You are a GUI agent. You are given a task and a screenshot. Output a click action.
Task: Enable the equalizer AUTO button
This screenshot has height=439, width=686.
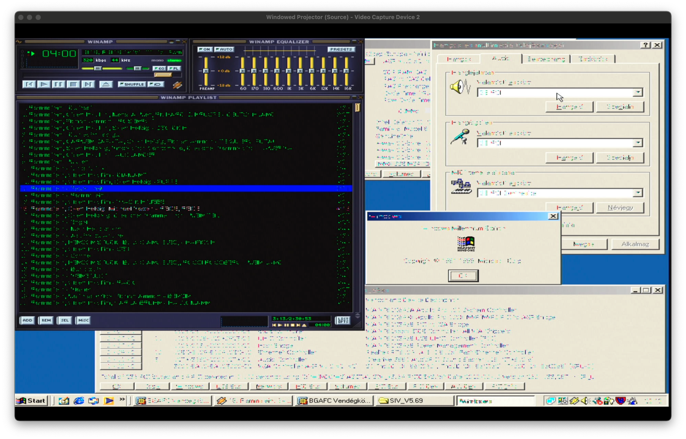[x=224, y=49]
